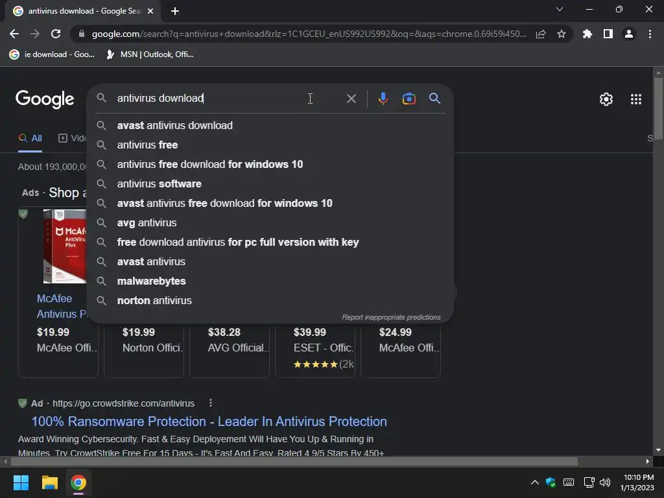The width and height of the screenshot is (664, 498).
Task: Reload the current page
Action: [x=56, y=34]
